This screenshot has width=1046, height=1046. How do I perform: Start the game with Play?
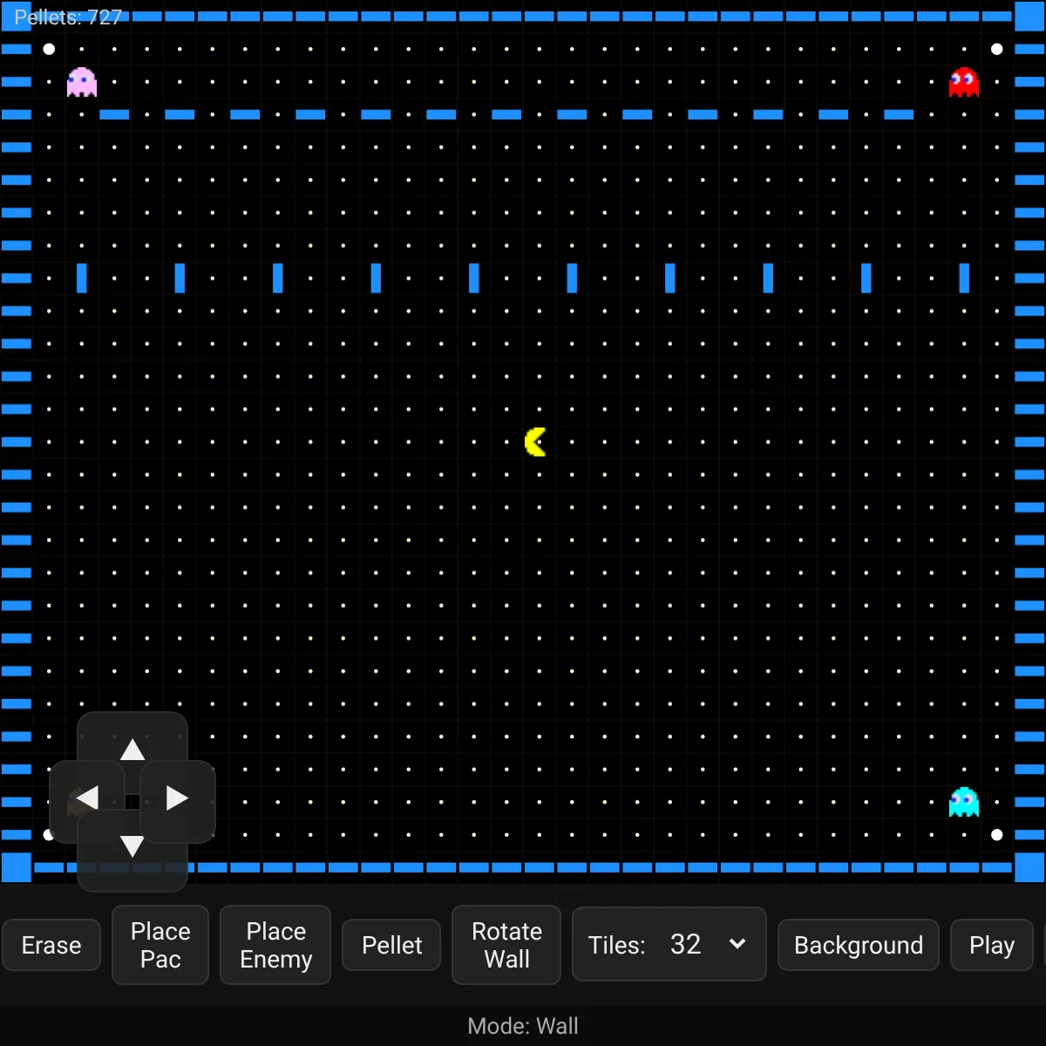[992, 945]
